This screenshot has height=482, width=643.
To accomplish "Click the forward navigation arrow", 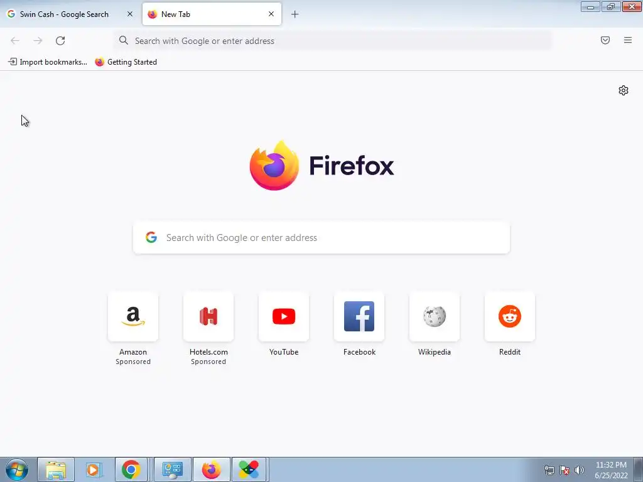I will [38, 41].
